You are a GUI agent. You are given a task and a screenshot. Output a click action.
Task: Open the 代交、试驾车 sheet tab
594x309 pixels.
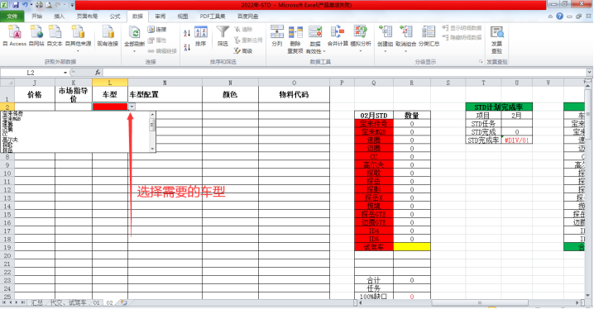(68, 303)
